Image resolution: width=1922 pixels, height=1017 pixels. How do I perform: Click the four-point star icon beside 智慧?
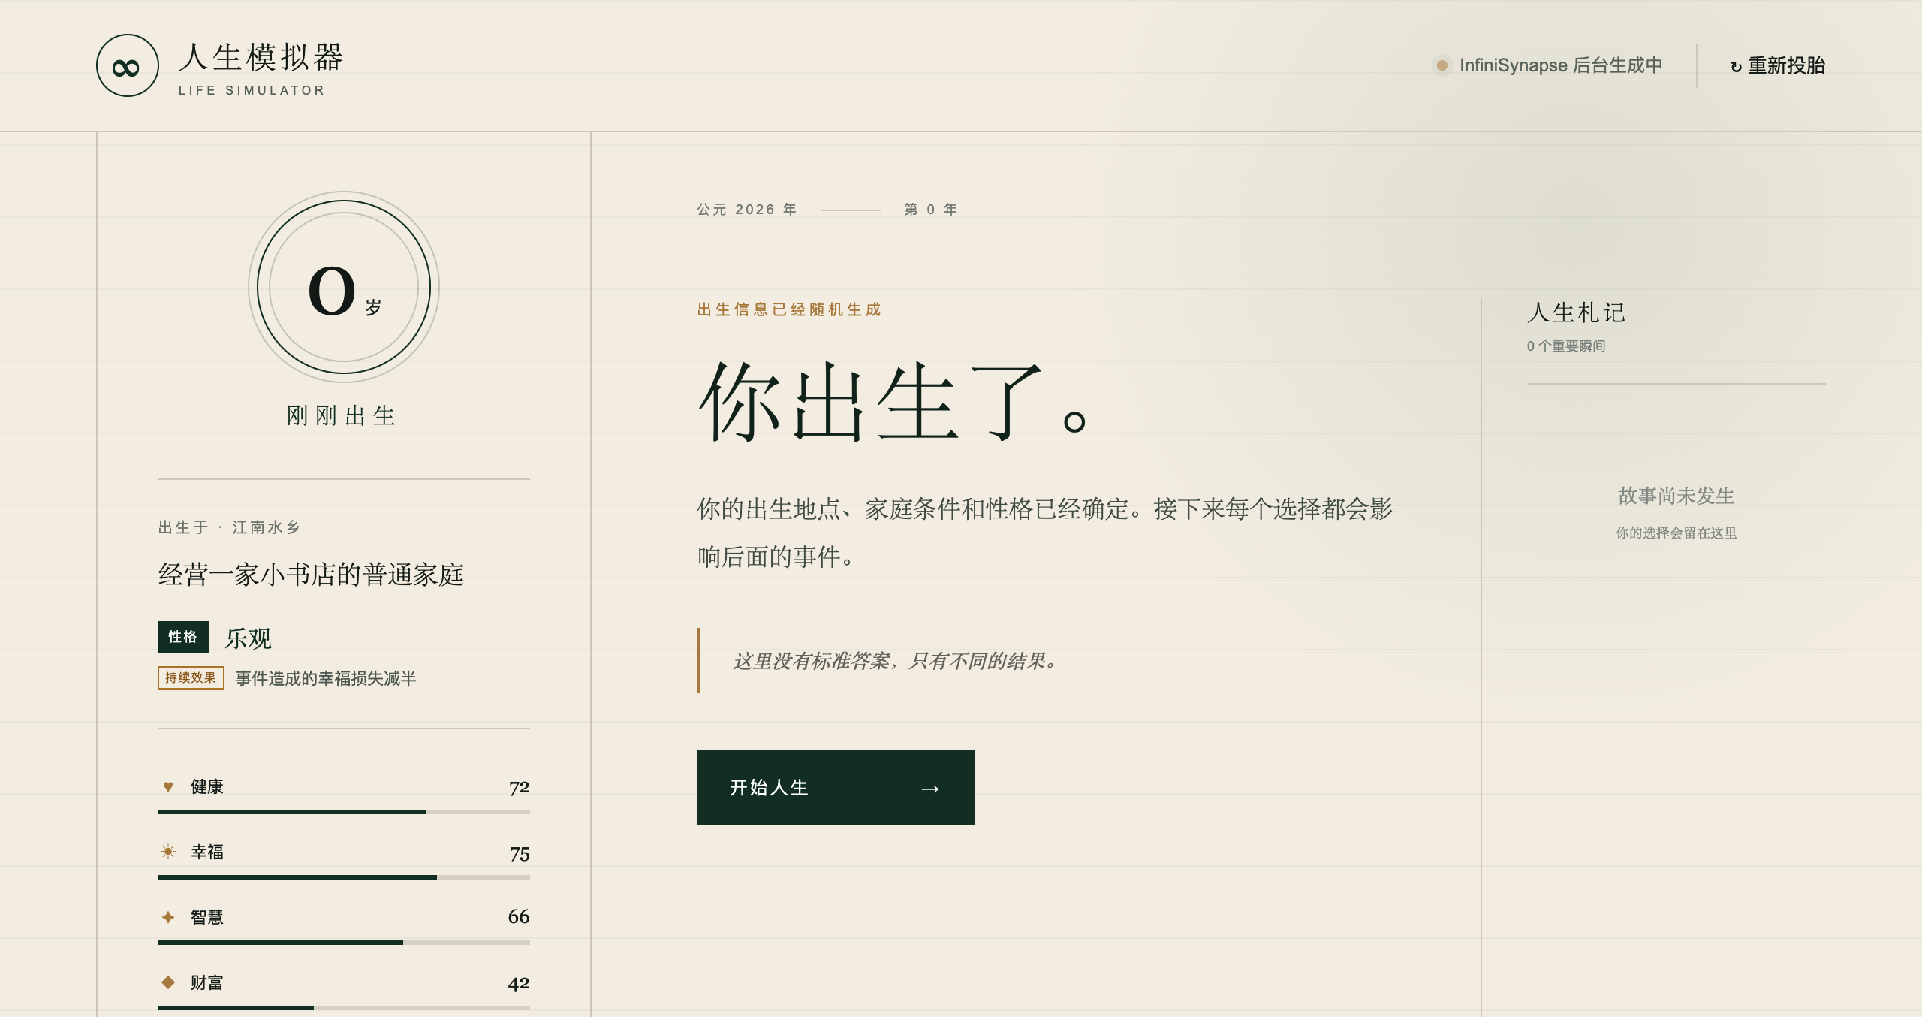168,917
